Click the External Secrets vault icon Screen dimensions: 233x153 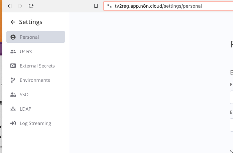(x=13, y=66)
